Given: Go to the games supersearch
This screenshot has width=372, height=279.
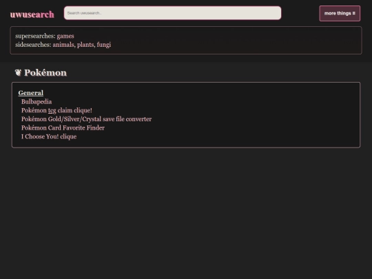Looking at the screenshot, I should coord(65,36).
